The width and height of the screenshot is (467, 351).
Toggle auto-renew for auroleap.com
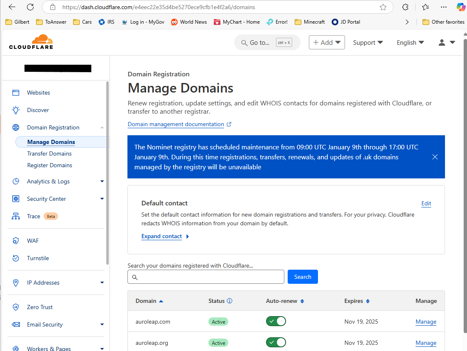coord(276,321)
